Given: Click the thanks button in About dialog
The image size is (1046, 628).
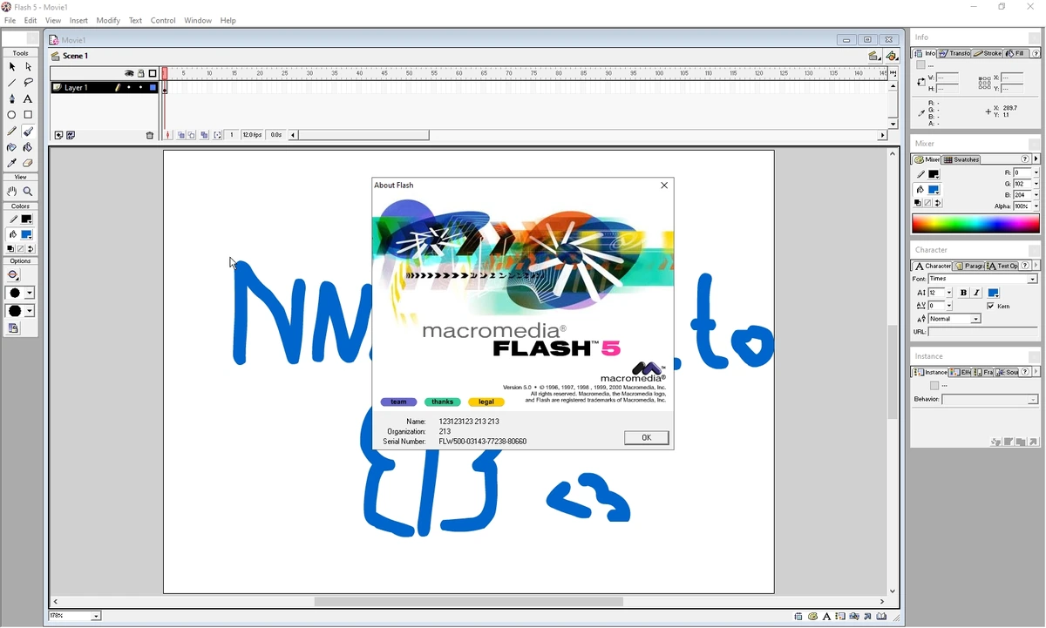Looking at the screenshot, I should tap(443, 402).
